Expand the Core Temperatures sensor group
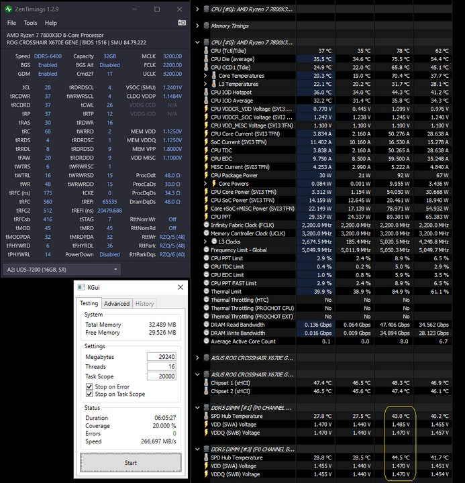465x483 pixels. coord(205,75)
